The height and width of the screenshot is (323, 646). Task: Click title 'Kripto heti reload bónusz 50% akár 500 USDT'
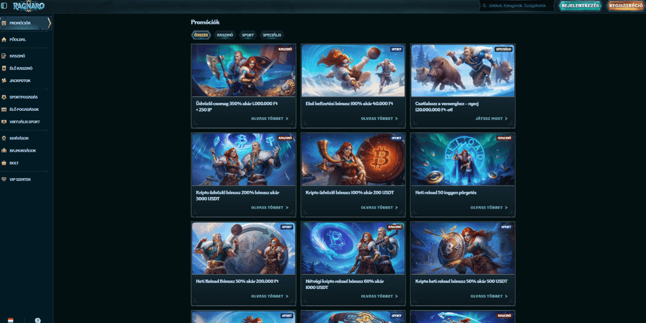[x=461, y=281]
